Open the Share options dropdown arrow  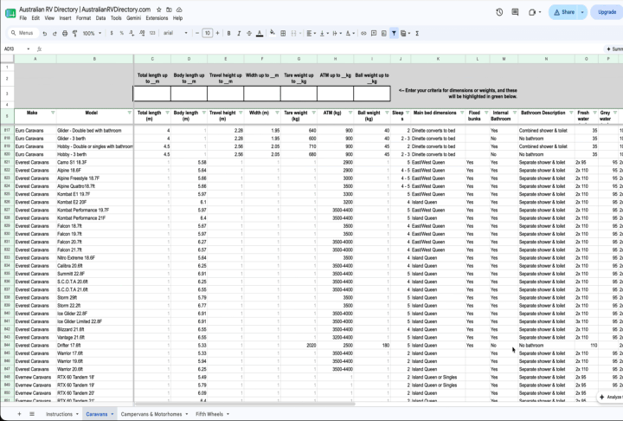582,12
